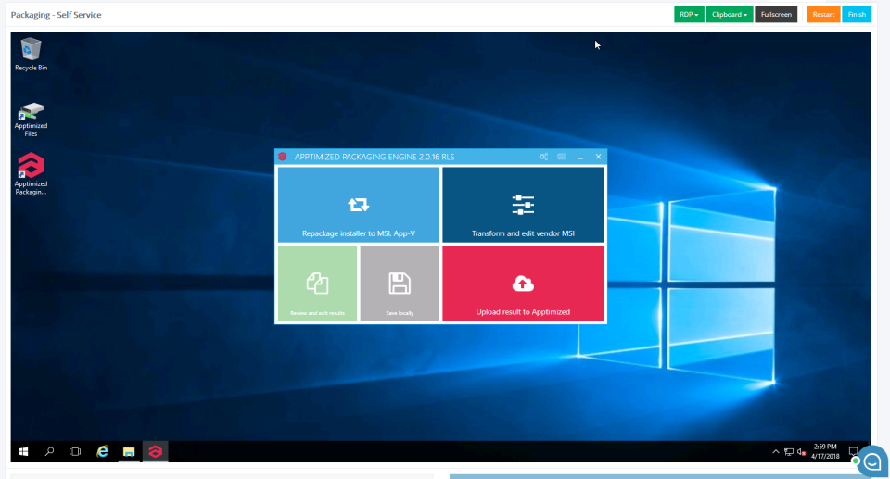The image size is (890, 479).
Task: Select Transform and edit vendor MSI tile
Action: pyautogui.click(x=523, y=205)
